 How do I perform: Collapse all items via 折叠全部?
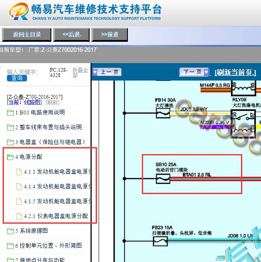80,73
